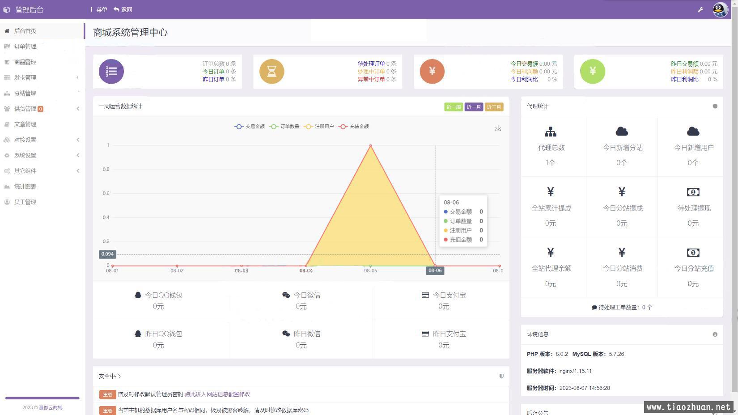This screenshot has height=415, width=738.
Task: Open 点此进入网站信息配置修改 link
Action: [x=217, y=394]
